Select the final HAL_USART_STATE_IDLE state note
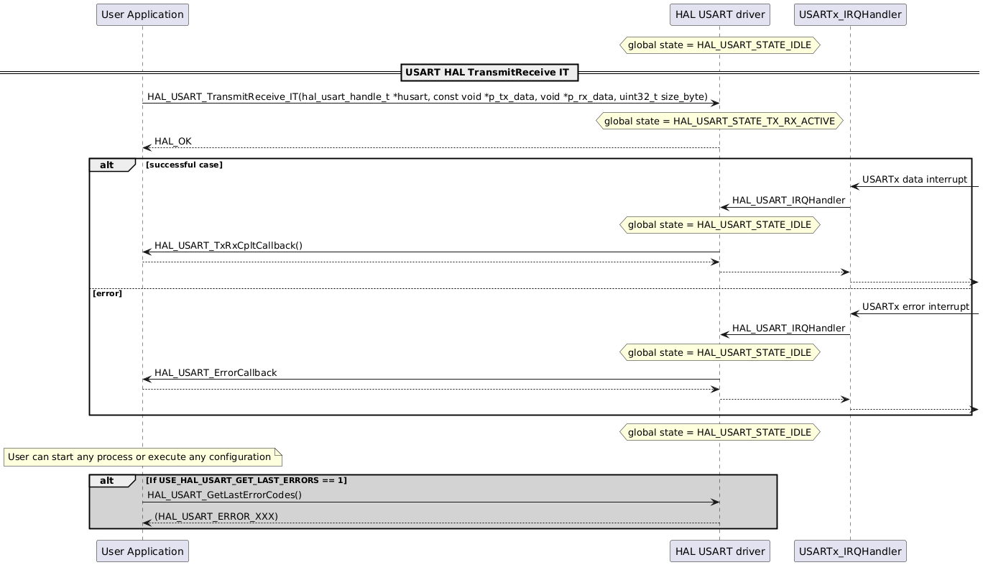983x565 pixels. pos(719,432)
